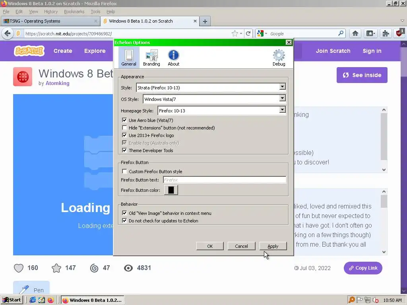The image size is (407, 305).
Task: Reload the current page
Action: click(x=248, y=33)
